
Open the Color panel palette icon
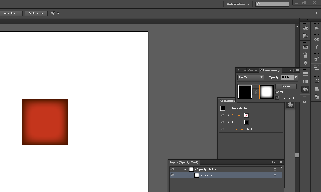click(x=305, y=28)
